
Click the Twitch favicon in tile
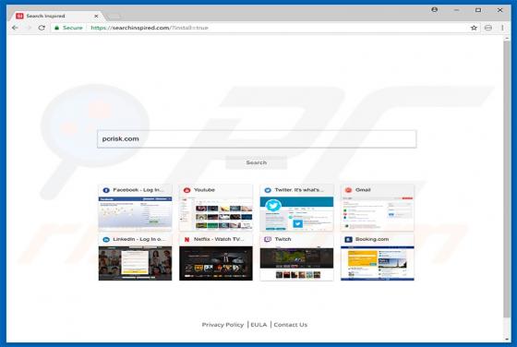[x=268, y=239]
